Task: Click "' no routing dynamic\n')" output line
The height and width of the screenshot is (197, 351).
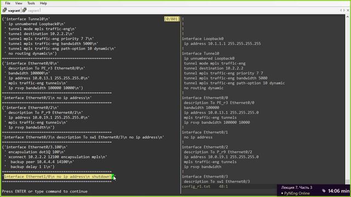Action: (x=31, y=54)
